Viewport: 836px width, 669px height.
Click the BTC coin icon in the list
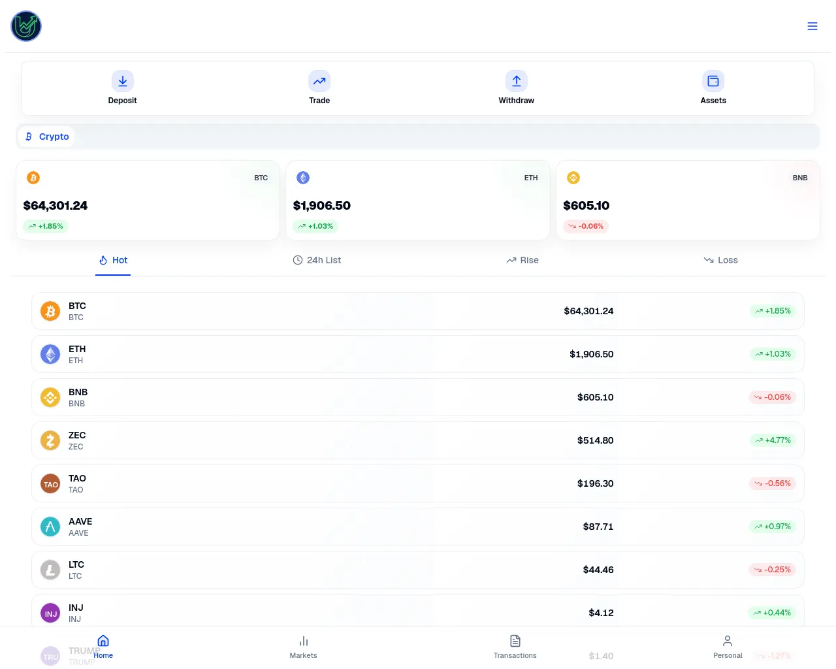[x=50, y=311]
